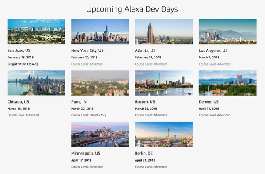
Task: Click Course Level: Advanced under Chicago
Action: click(23, 115)
